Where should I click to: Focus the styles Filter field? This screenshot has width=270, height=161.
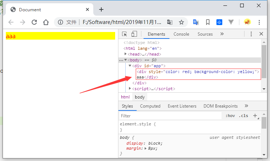click(x=170, y=116)
